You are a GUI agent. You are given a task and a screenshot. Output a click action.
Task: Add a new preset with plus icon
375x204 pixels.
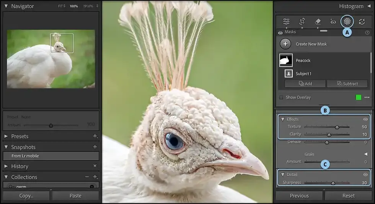pos(95,136)
